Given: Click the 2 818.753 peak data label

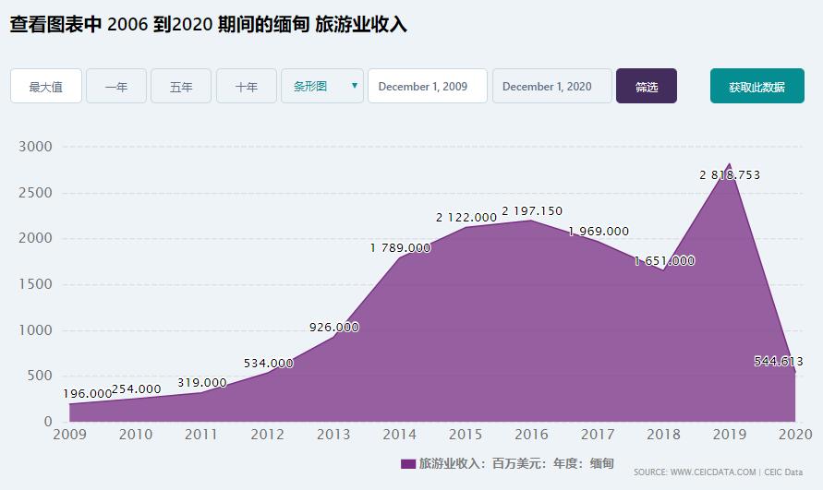Looking at the screenshot, I should (730, 174).
